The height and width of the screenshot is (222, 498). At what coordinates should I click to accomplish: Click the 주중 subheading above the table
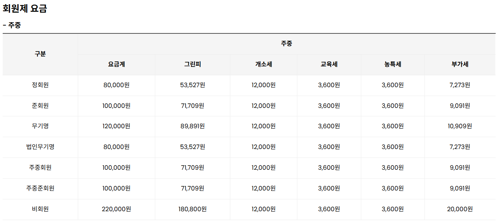(12, 25)
